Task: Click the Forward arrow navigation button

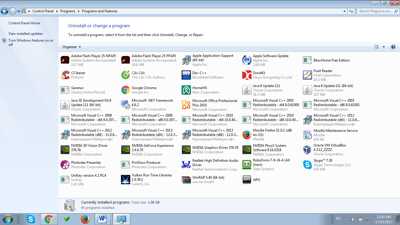Action: (13, 11)
